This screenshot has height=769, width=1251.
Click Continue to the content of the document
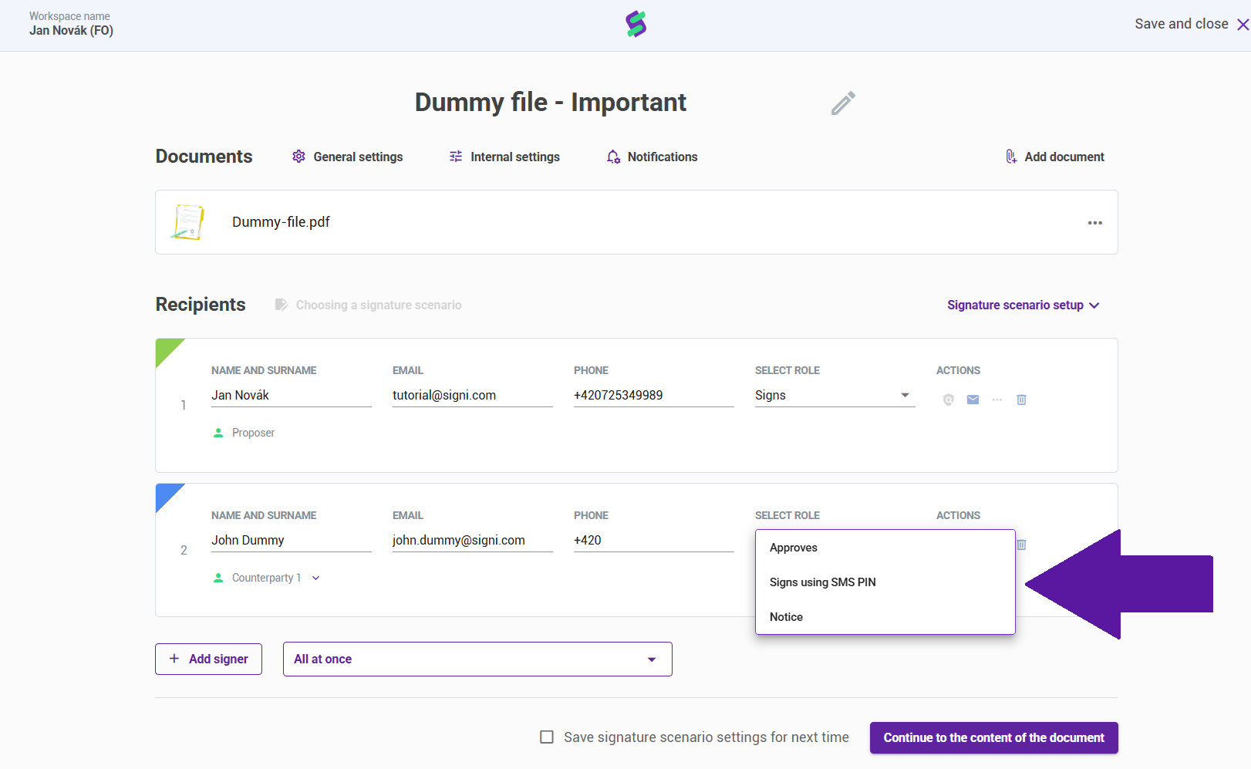coord(994,738)
